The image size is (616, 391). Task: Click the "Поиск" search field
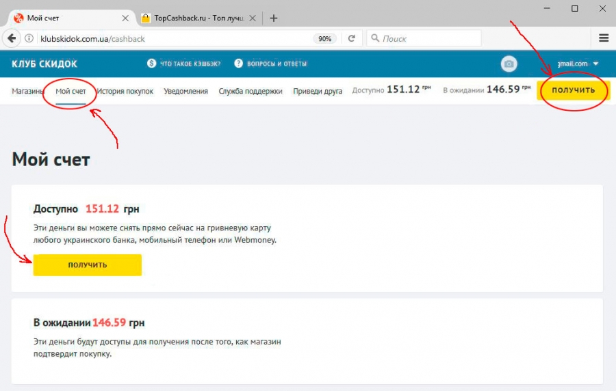point(424,38)
